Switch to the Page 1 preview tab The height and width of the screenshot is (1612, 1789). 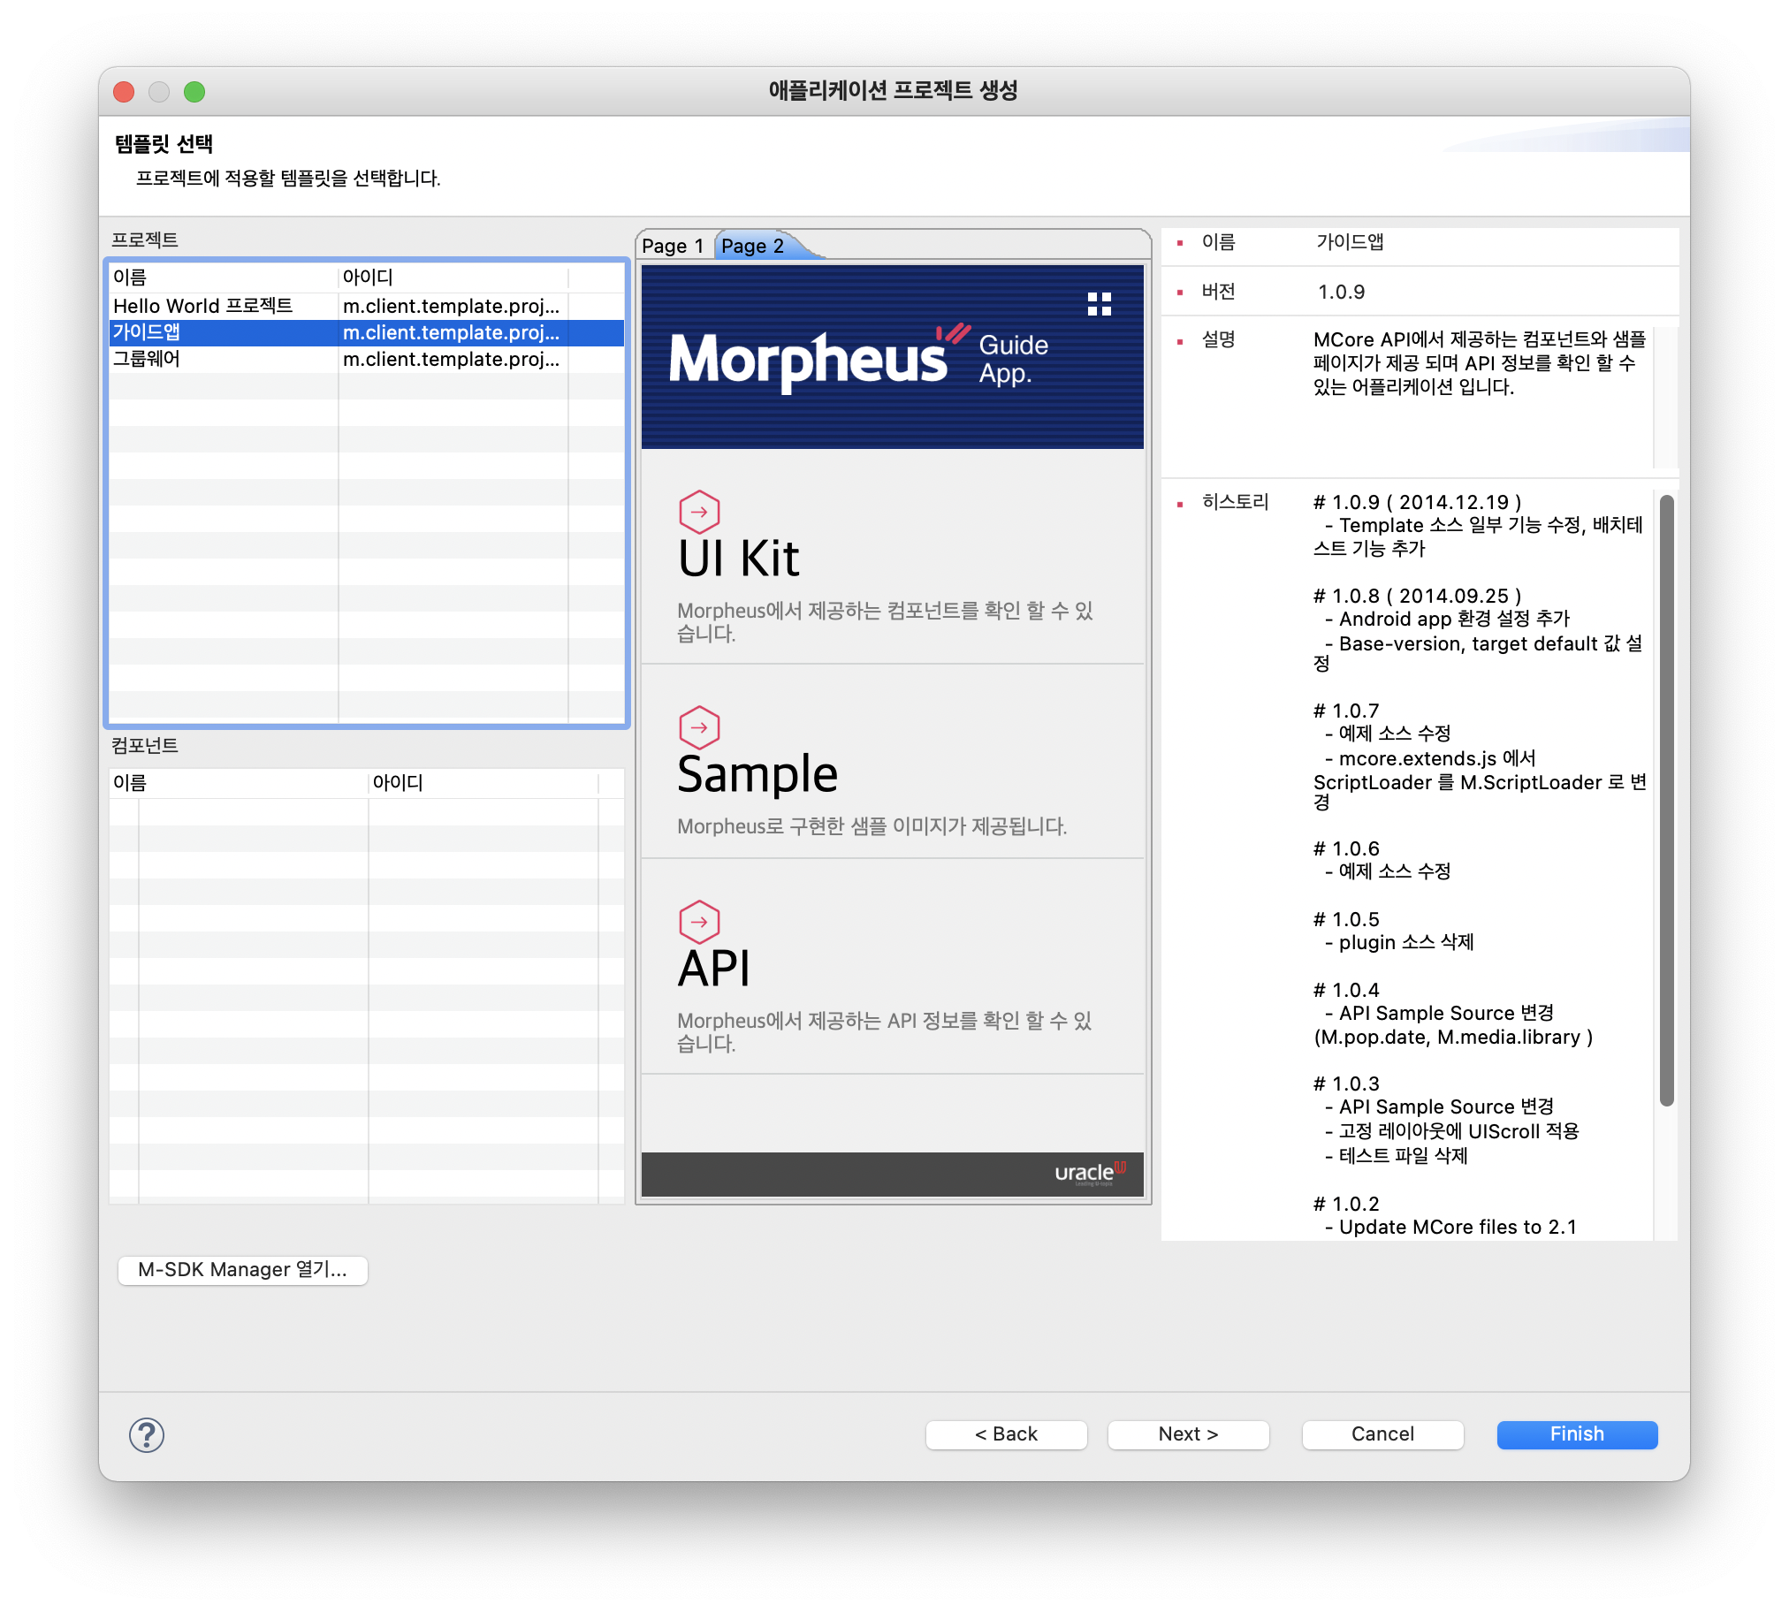(673, 247)
